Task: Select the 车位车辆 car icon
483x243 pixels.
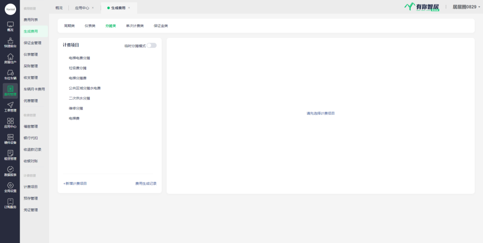Action: point(10,74)
